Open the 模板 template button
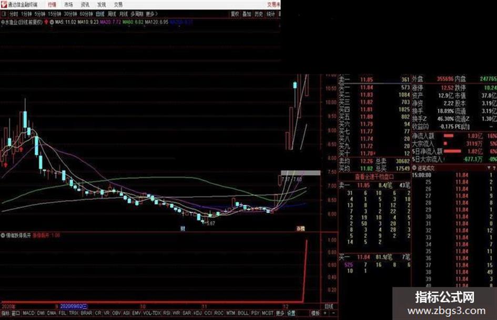The width and height of the screenshot is (497, 320). 315,313
